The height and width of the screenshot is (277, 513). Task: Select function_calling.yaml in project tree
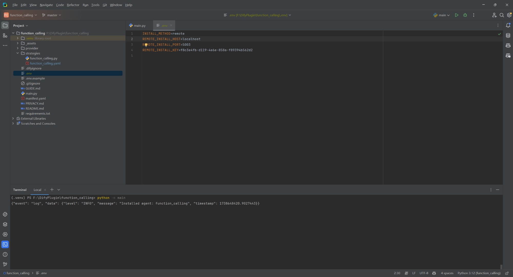coord(45,63)
